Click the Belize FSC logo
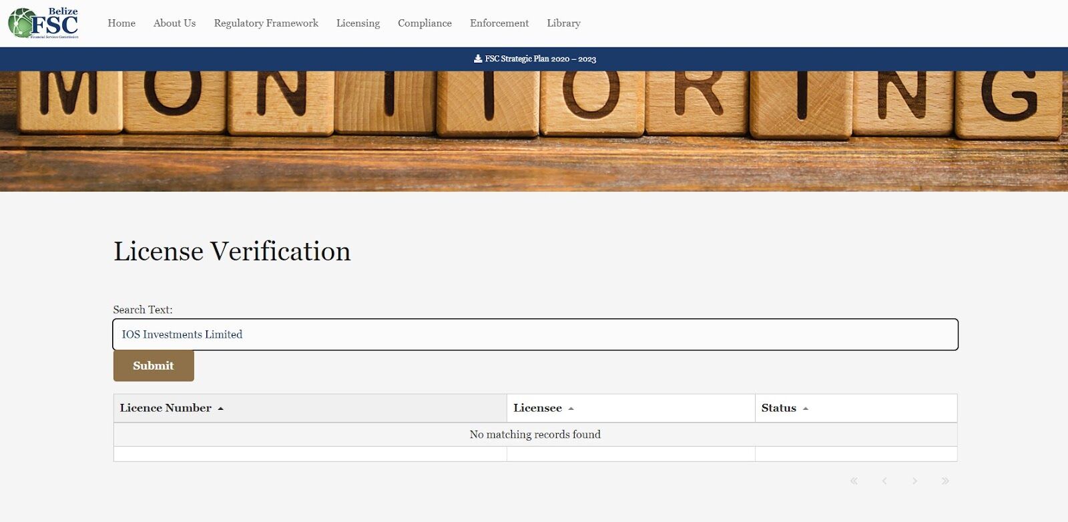1068x522 pixels. pyautogui.click(x=43, y=23)
